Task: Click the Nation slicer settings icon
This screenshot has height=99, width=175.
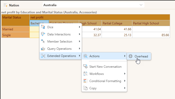Action: [5, 5]
